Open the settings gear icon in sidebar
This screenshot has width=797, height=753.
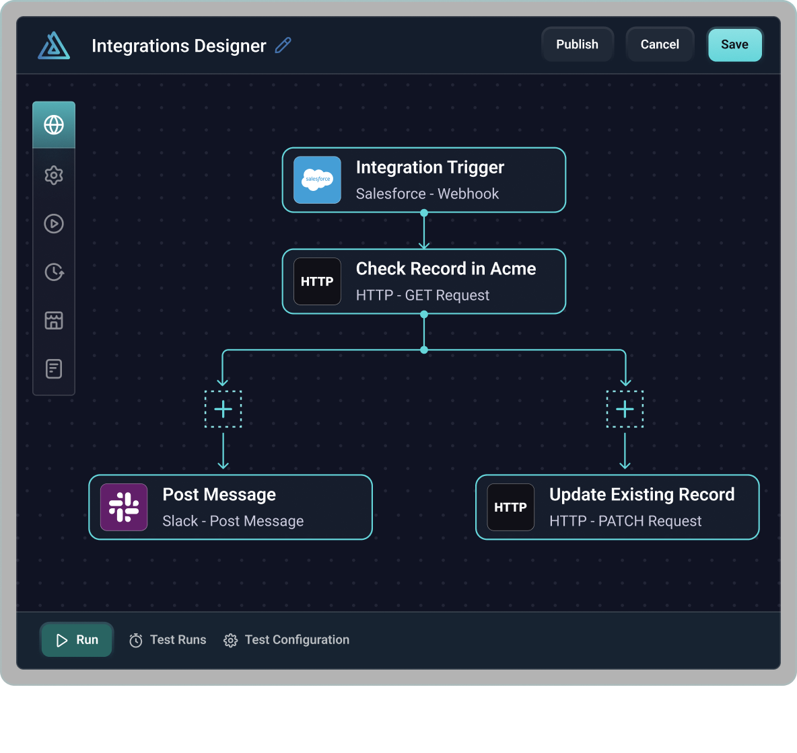pos(54,175)
